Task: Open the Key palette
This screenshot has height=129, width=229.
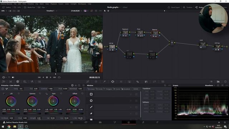Action: point(146,82)
